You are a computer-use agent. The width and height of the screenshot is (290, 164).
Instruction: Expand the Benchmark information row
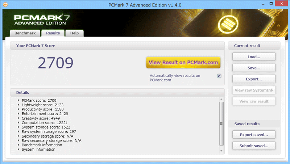click(18, 145)
